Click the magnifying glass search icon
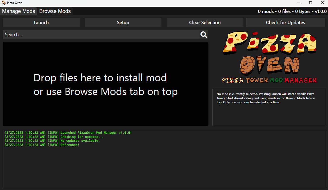This screenshot has width=328, height=190. 204,35
